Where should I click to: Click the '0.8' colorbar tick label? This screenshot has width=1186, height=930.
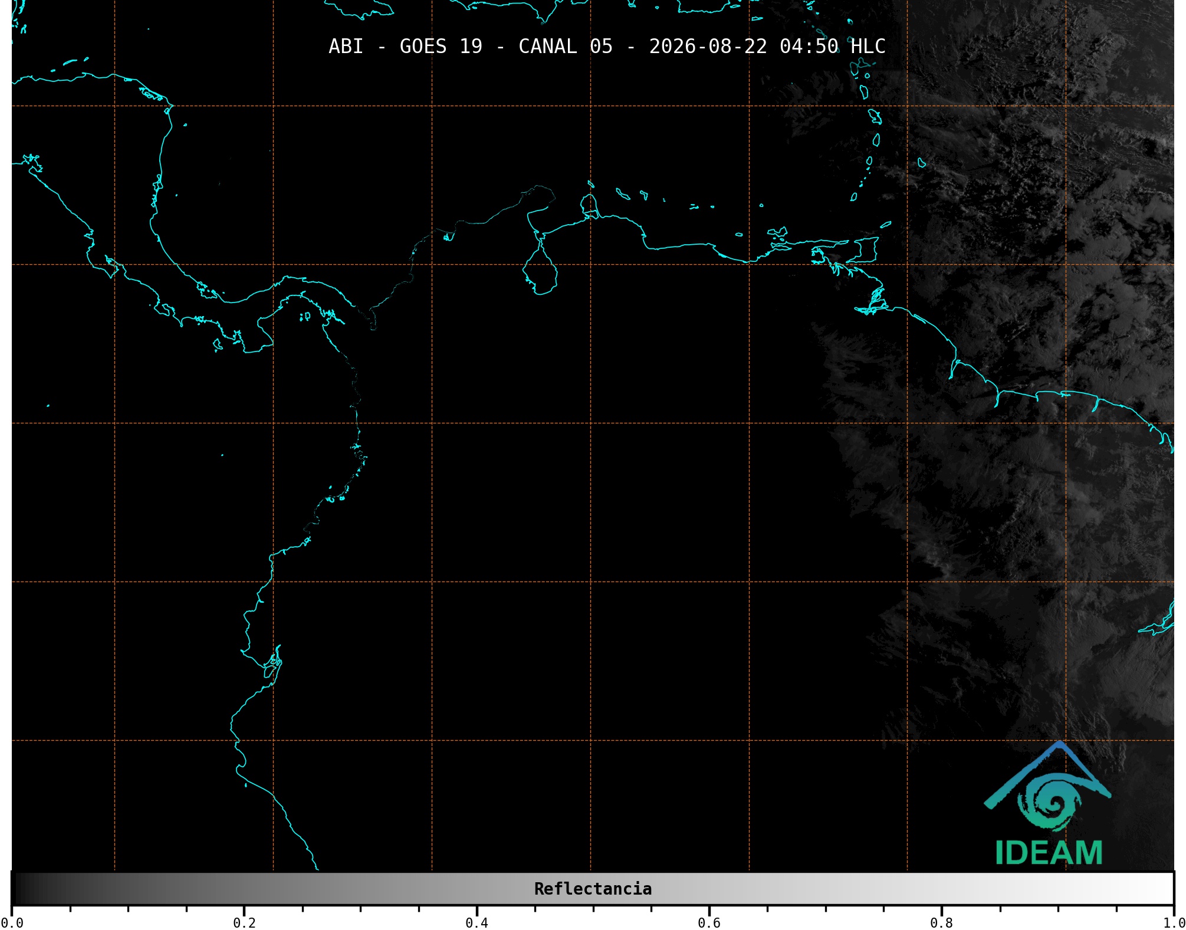(941, 923)
